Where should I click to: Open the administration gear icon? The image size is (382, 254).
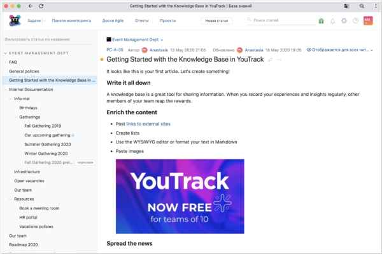point(344,21)
